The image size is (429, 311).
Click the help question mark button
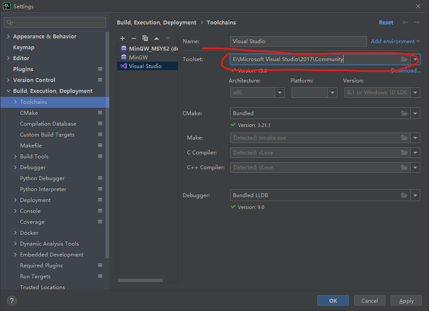coord(12,301)
